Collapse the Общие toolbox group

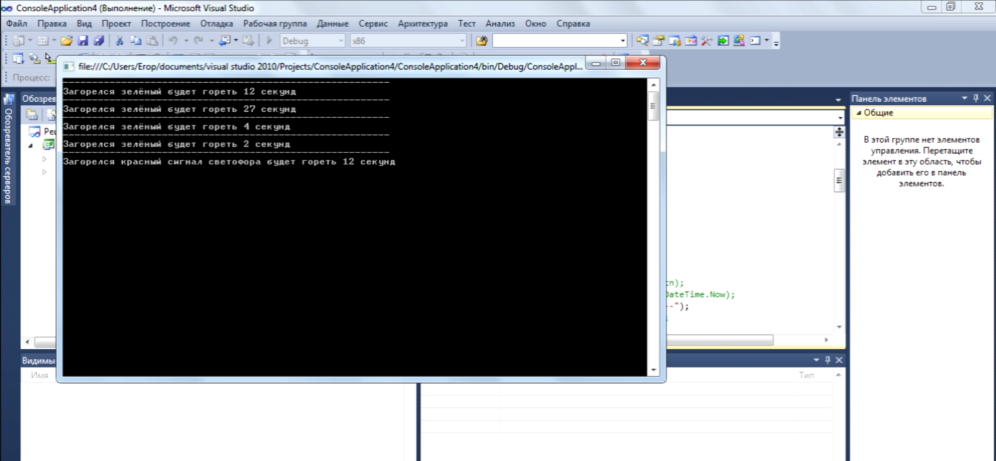[859, 113]
